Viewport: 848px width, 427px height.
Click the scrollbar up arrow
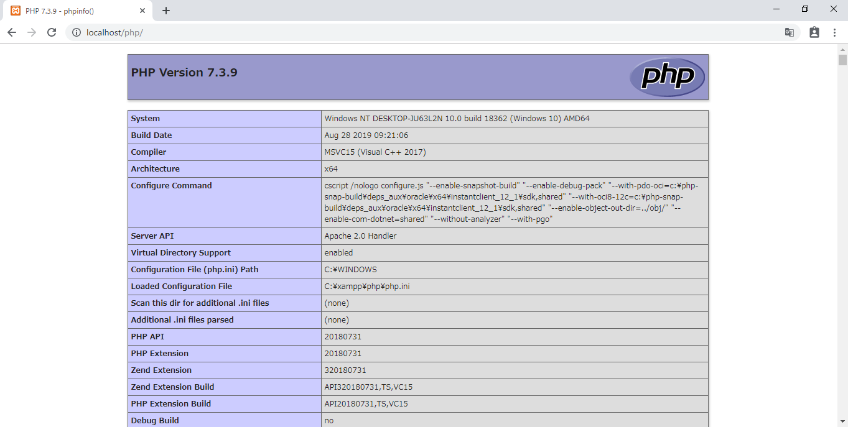click(x=842, y=49)
